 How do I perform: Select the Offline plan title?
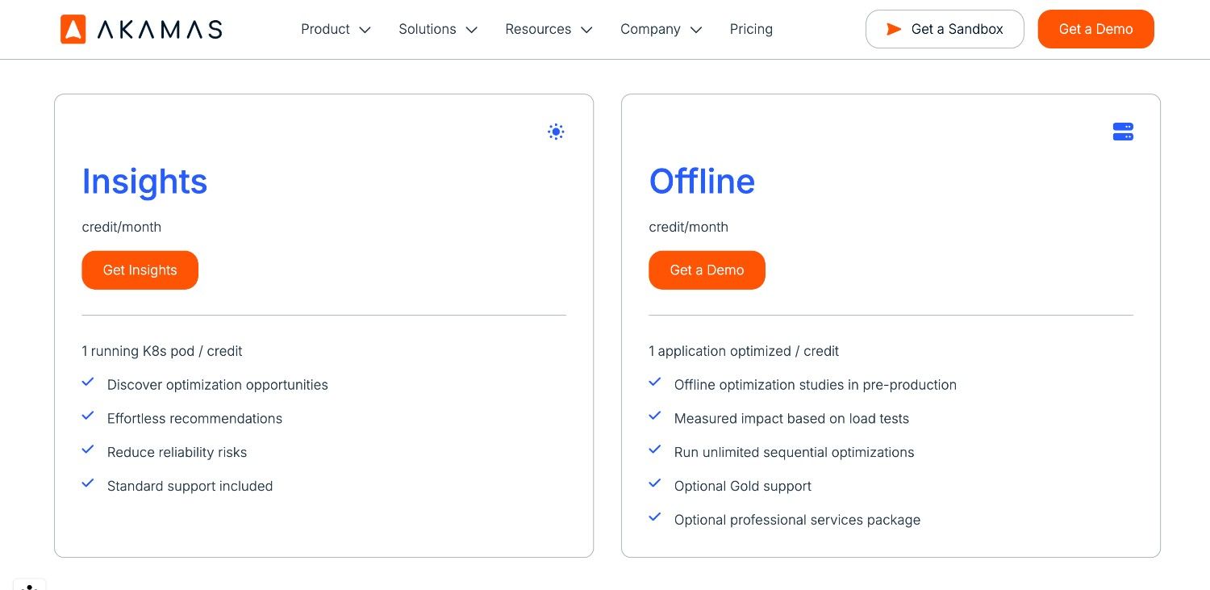[x=702, y=181]
